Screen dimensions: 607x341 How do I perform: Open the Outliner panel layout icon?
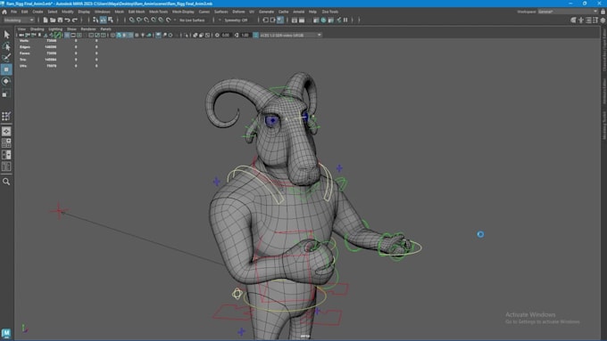point(6,166)
